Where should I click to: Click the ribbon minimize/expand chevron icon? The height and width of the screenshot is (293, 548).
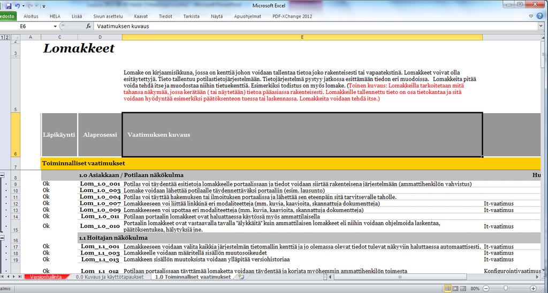coord(531,16)
